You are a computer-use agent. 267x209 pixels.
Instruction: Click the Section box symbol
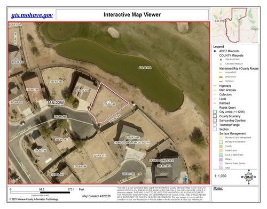[215, 129]
